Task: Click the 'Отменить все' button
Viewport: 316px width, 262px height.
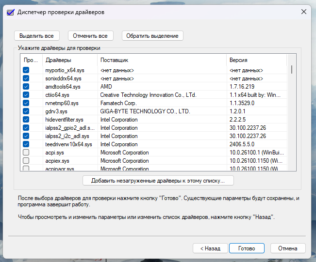Action: (x=90, y=36)
